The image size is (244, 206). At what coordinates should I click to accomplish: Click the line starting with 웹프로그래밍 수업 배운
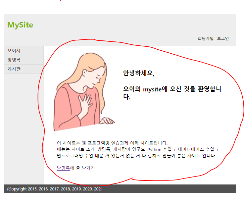(x=136, y=156)
